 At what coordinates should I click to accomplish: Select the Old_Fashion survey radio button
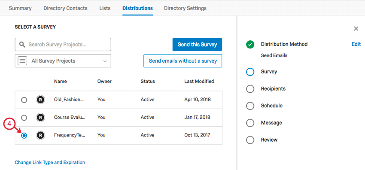(x=24, y=100)
